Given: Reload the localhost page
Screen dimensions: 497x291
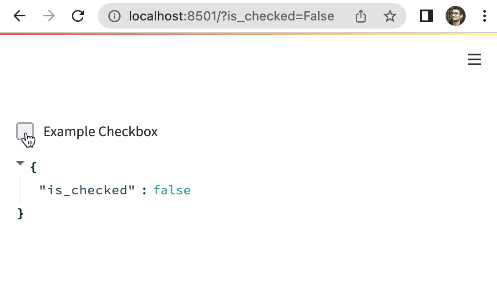Looking at the screenshot, I should tap(78, 16).
